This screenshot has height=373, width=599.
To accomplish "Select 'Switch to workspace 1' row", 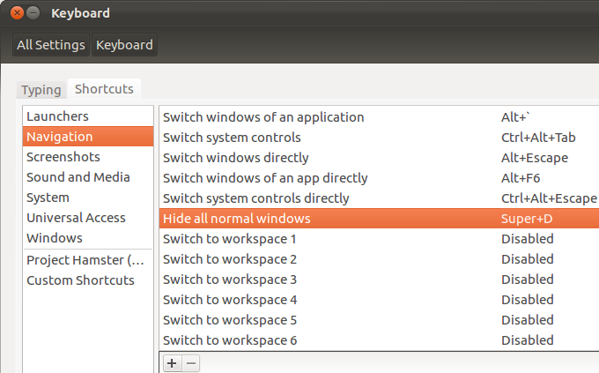I will (x=230, y=239).
